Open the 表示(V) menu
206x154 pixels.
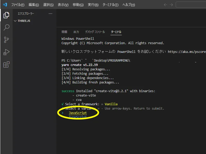(63, 5)
